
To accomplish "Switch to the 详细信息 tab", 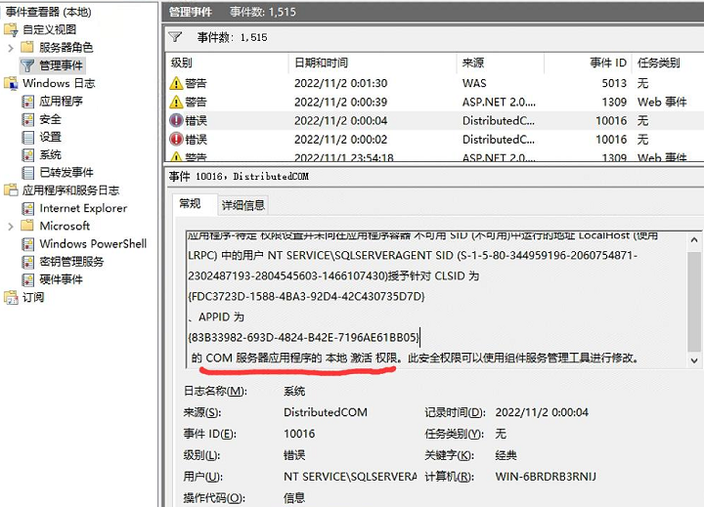I will [x=242, y=205].
